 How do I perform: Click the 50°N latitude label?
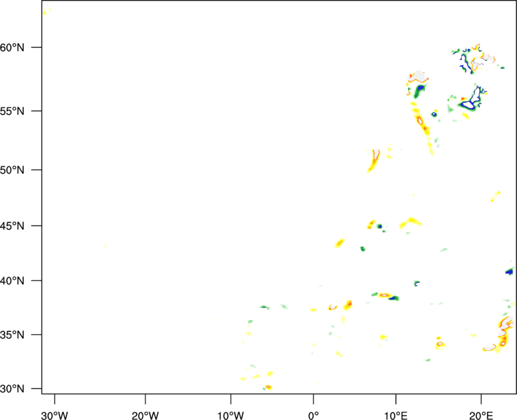12,170
